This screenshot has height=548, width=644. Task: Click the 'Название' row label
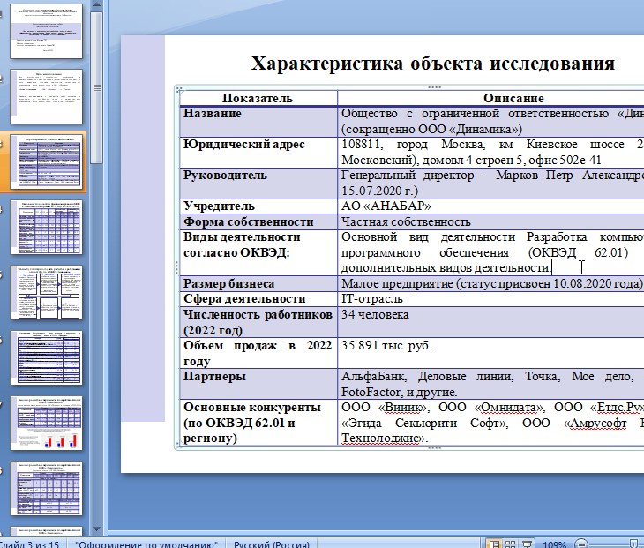tap(258, 121)
